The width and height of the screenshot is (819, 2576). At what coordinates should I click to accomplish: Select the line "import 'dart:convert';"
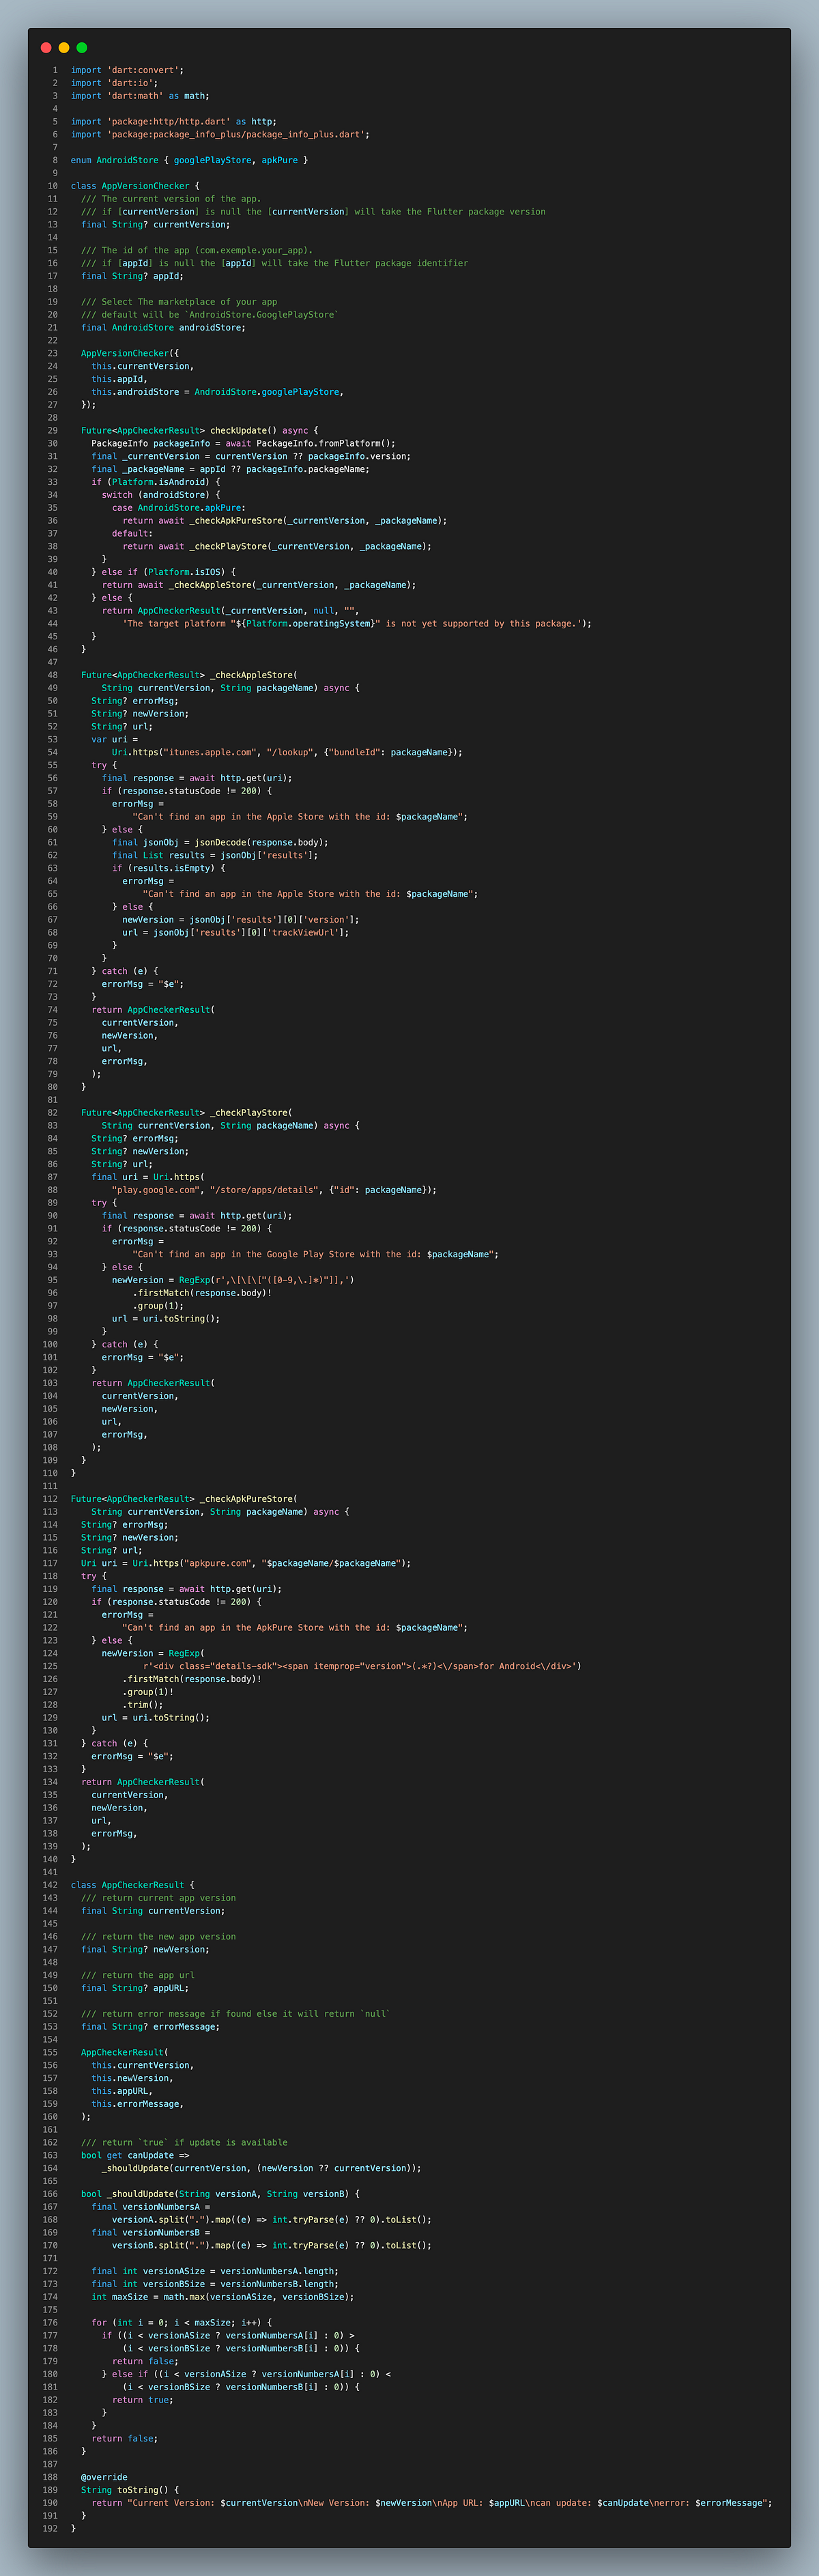click(127, 70)
